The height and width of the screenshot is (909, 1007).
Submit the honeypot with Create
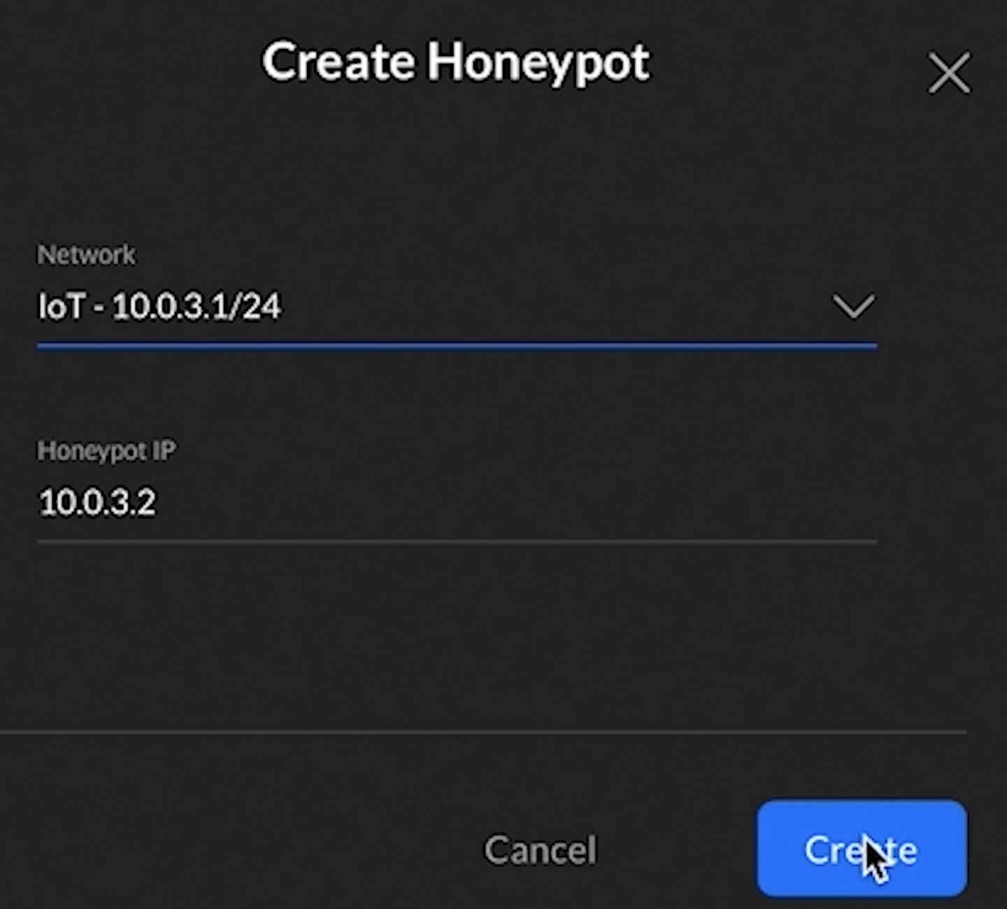862,848
